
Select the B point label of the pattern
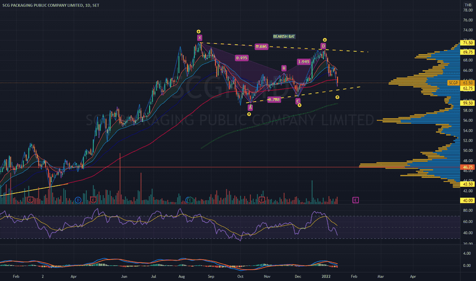click(283, 68)
